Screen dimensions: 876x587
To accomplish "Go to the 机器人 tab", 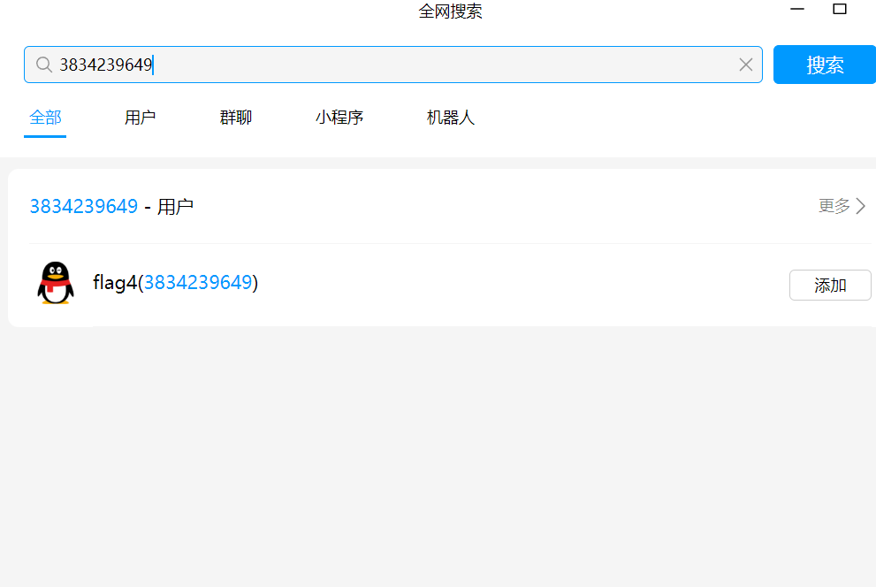I will 451,118.
